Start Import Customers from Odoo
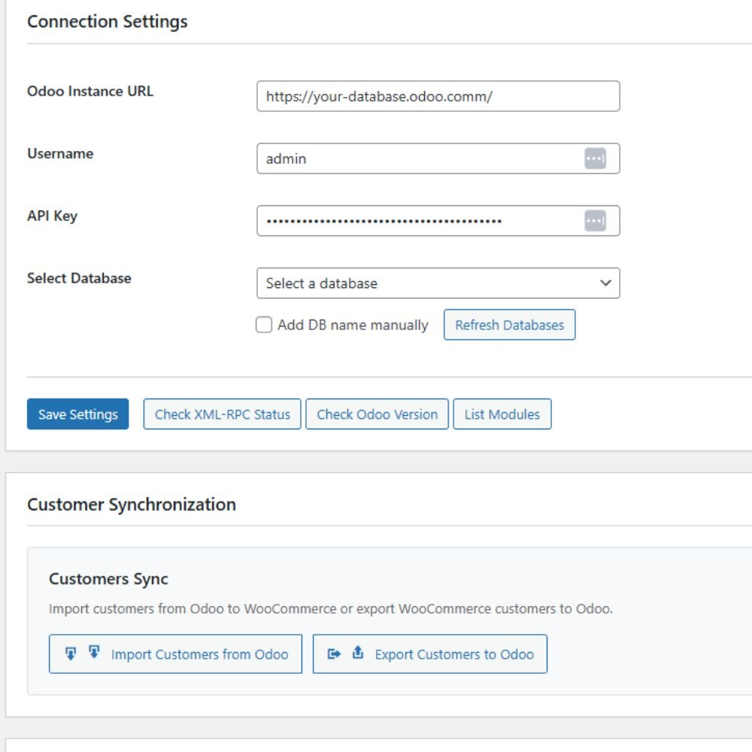The height and width of the screenshot is (752, 752). [x=199, y=654]
